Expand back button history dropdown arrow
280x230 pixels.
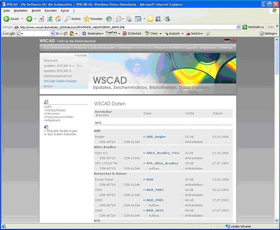click(22, 19)
